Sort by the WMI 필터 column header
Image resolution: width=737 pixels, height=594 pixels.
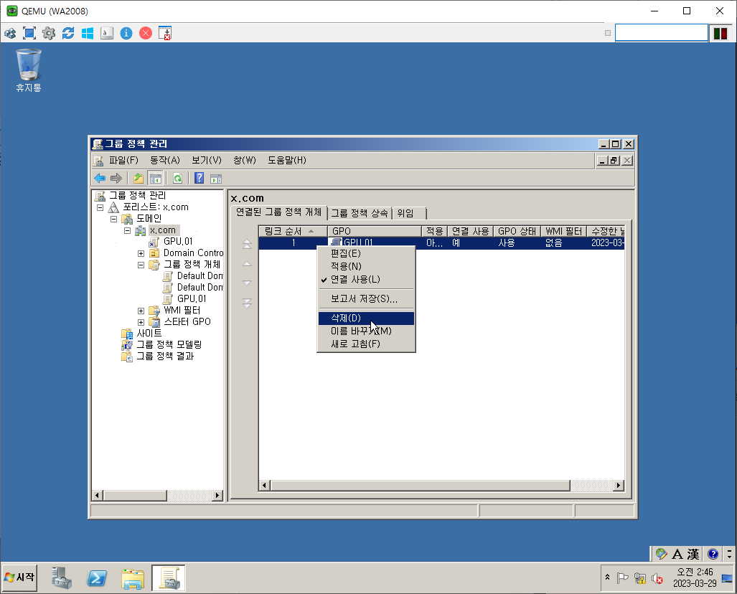click(563, 231)
